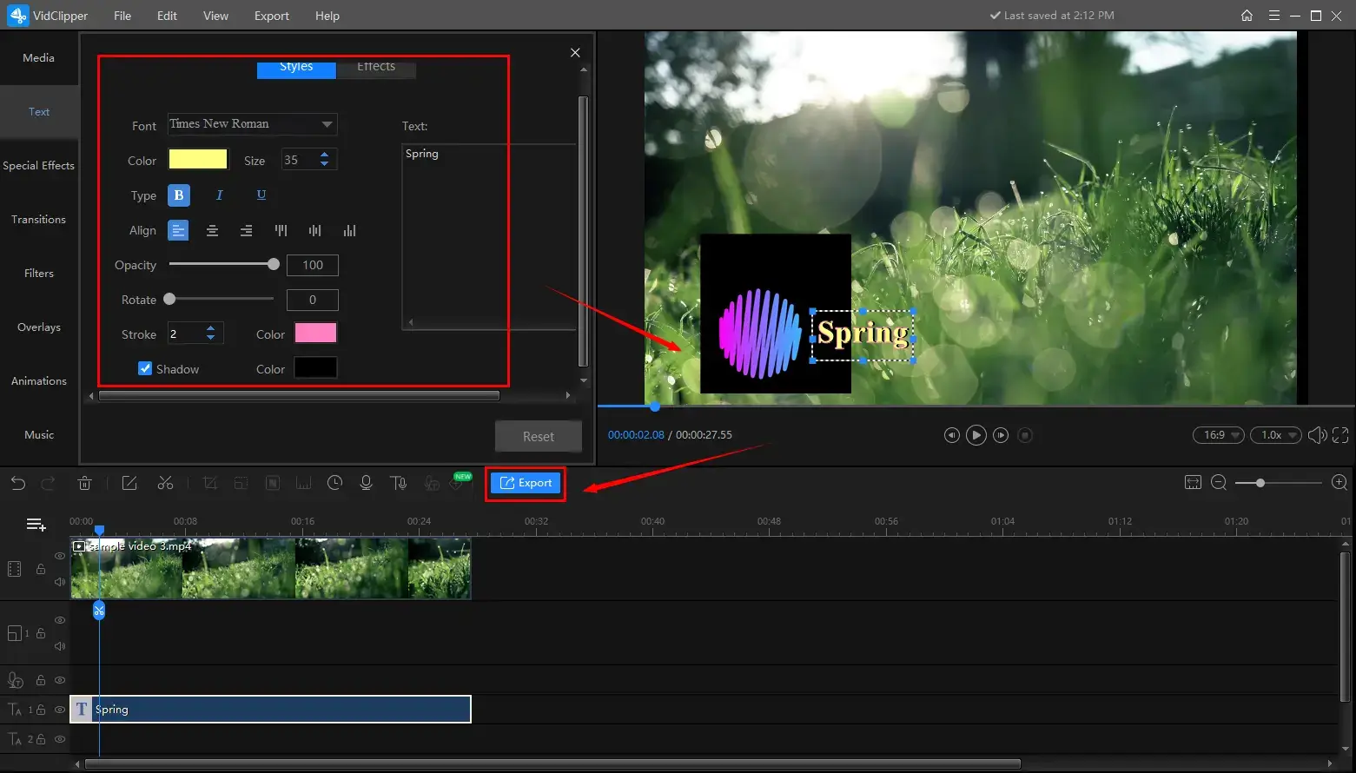Viewport: 1356px width, 773px height.
Task: Open the 1.0x playback speed dropdown
Action: [1275, 435]
